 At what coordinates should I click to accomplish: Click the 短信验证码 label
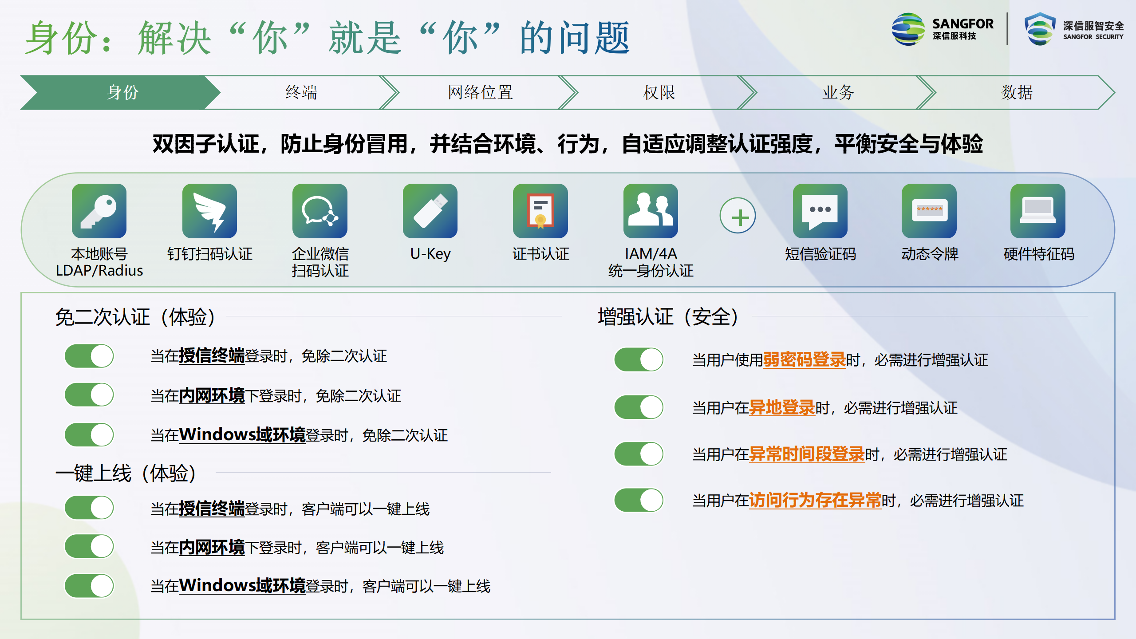820,254
